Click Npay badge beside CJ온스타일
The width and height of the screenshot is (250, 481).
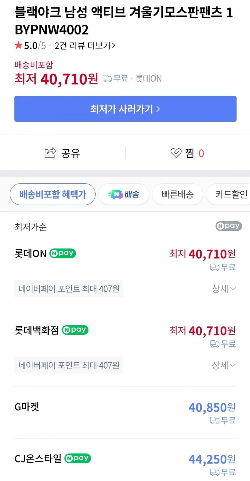78,458
